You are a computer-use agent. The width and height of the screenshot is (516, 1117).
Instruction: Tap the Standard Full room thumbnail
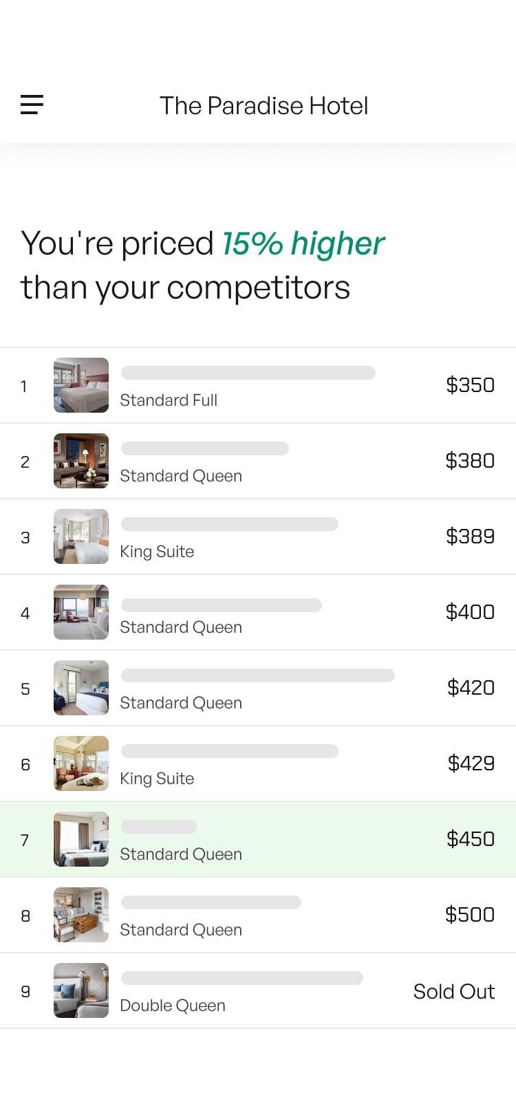81,385
